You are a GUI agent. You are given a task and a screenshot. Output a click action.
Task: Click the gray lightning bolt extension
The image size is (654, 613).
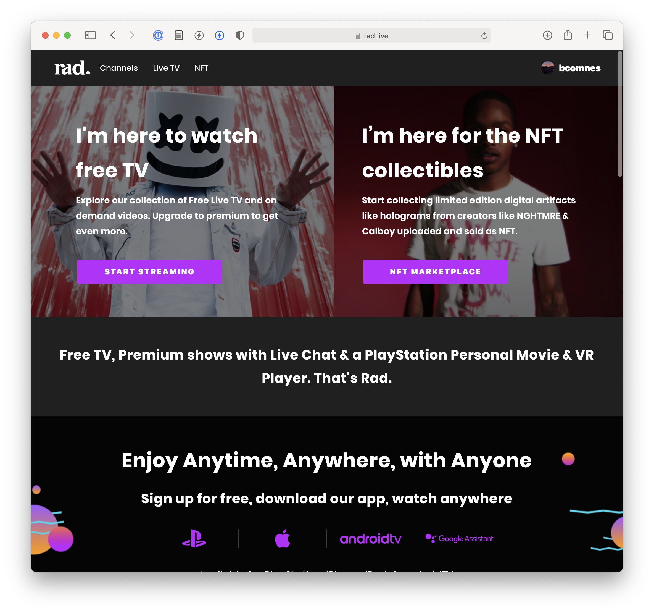(199, 35)
